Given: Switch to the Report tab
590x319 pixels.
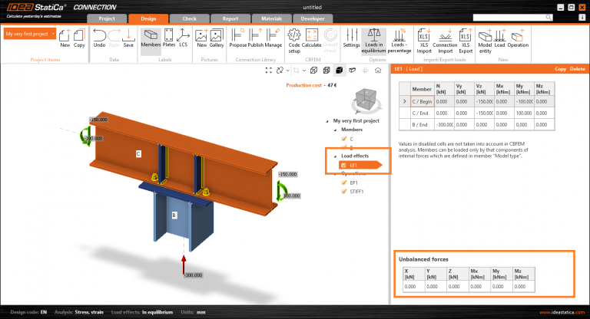Looking at the screenshot, I should 230,18.
